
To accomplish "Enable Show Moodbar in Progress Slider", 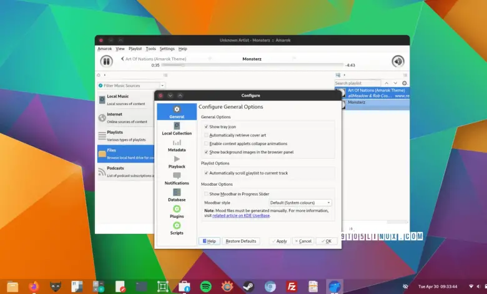I will pyautogui.click(x=206, y=194).
